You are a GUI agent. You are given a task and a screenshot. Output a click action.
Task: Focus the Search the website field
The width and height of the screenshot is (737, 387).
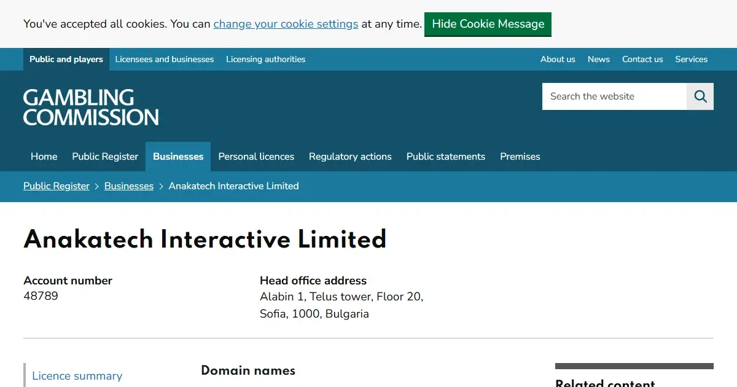tap(614, 96)
